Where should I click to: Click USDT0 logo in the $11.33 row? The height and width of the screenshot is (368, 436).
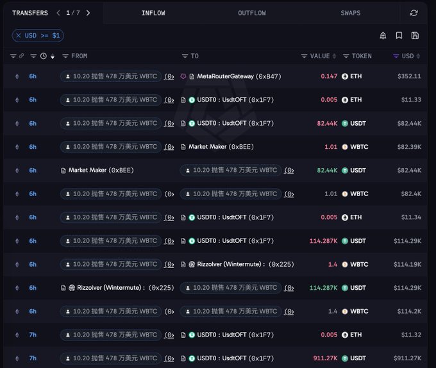coord(192,100)
